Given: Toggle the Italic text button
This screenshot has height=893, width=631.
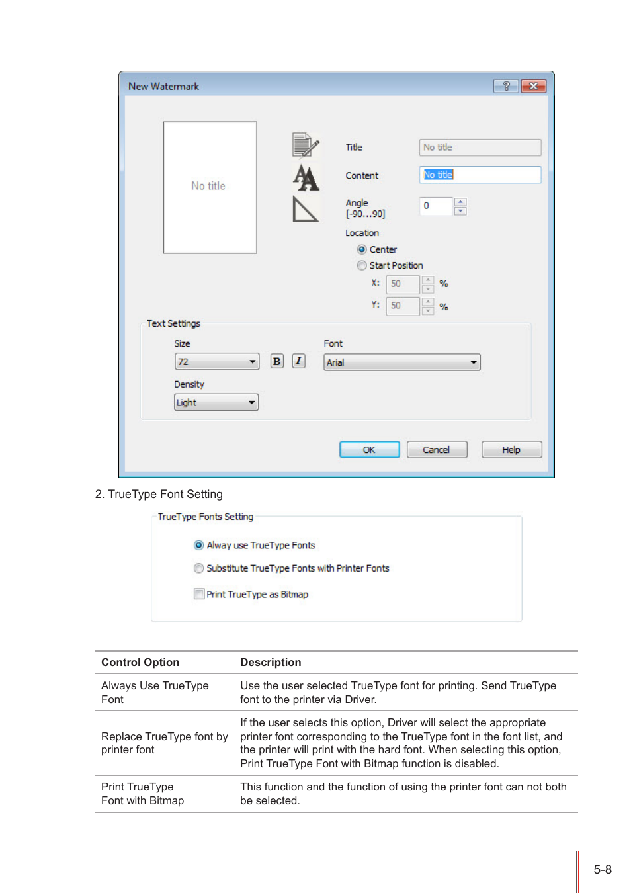Looking at the screenshot, I should 299,361.
